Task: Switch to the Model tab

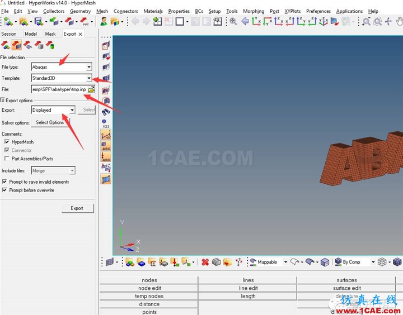Action: 31,34
